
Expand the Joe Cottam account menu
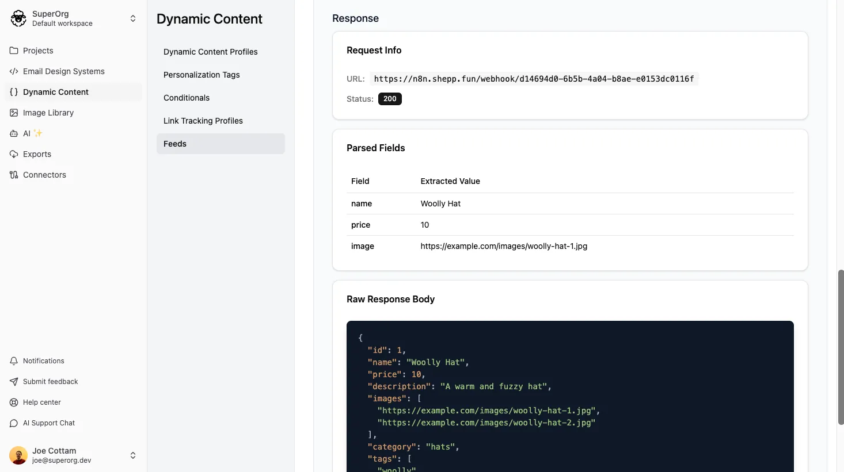[133, 455]
